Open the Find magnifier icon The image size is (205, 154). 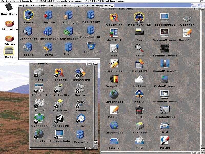click(x=139, y=48)
